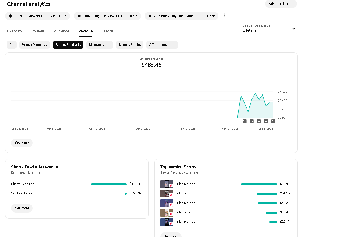359x237 pixels.
Task: Click the first 9+ video marker below the chart
Action: point(244,121)
